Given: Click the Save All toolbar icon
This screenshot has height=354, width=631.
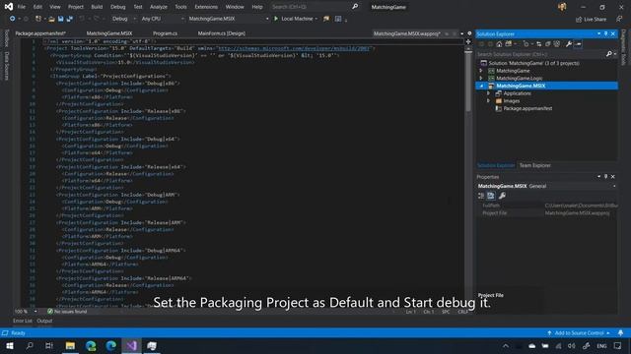Looking at the screenshot, I should click(70, 19).
